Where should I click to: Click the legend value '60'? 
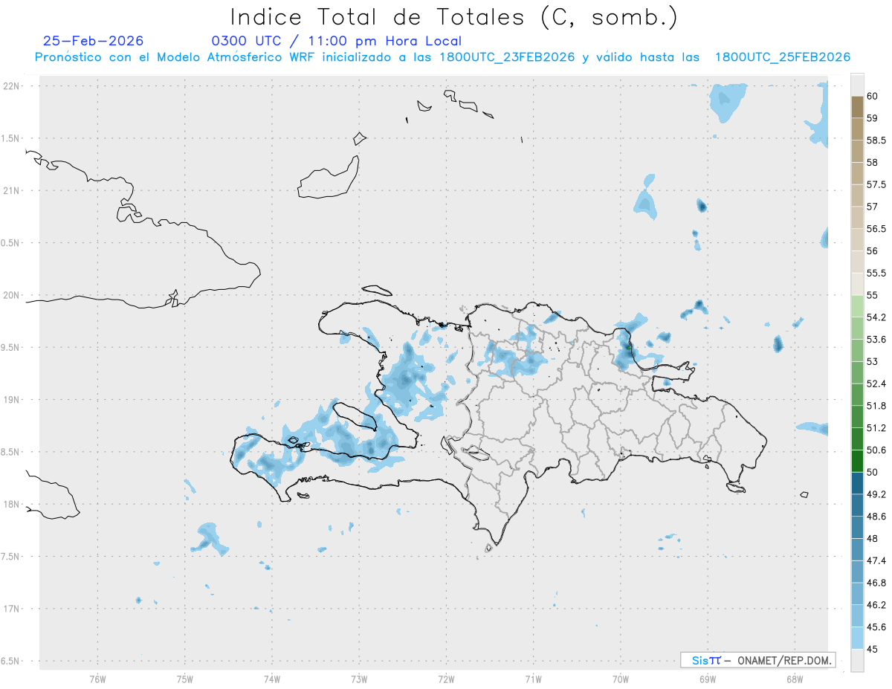point(873,96)
